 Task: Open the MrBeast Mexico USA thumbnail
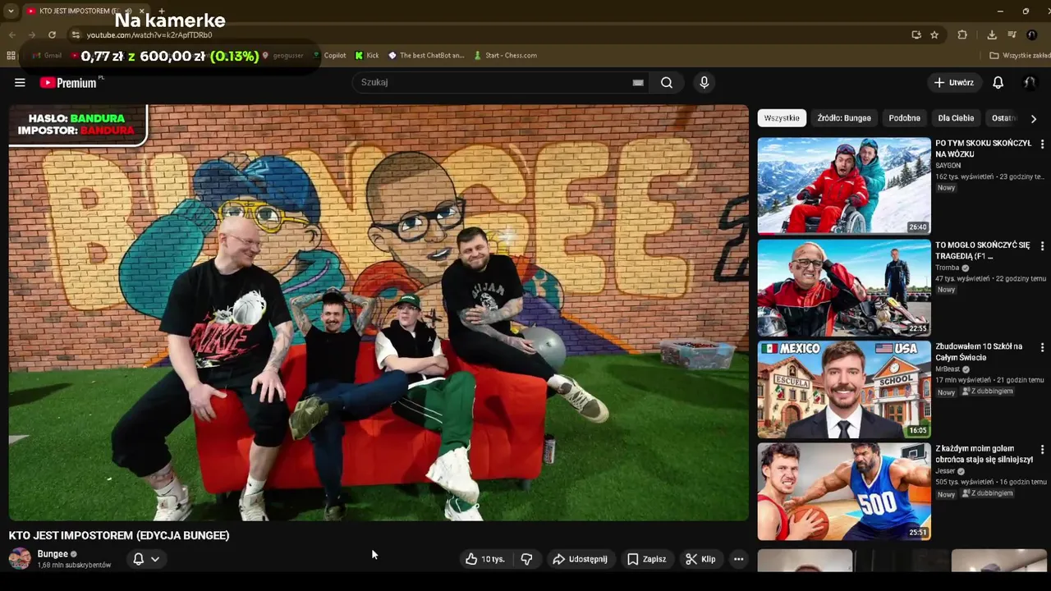point(844,389)
